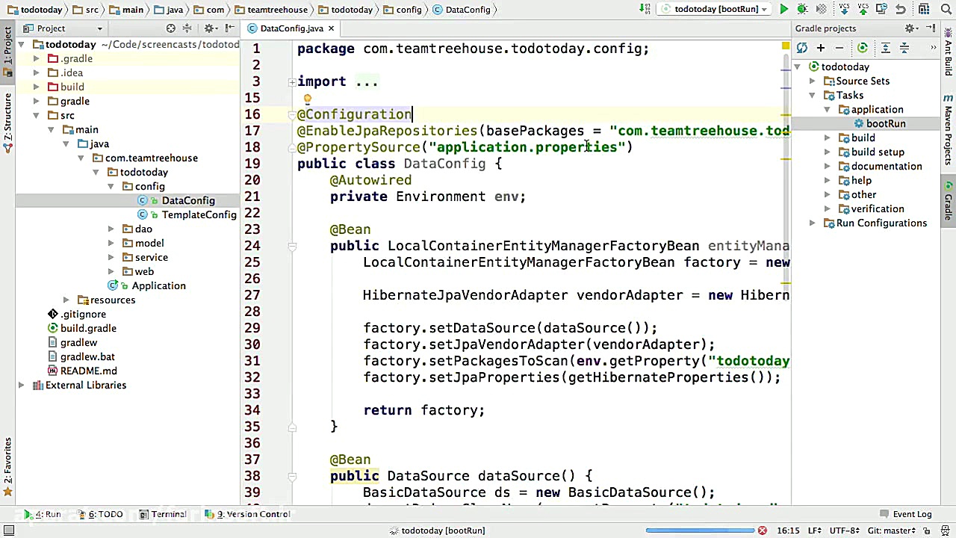Image resolution: width=956 pixels, height=538 pixels.
Task: Open Gradle panel settings gear
Action: pos(911,28)
